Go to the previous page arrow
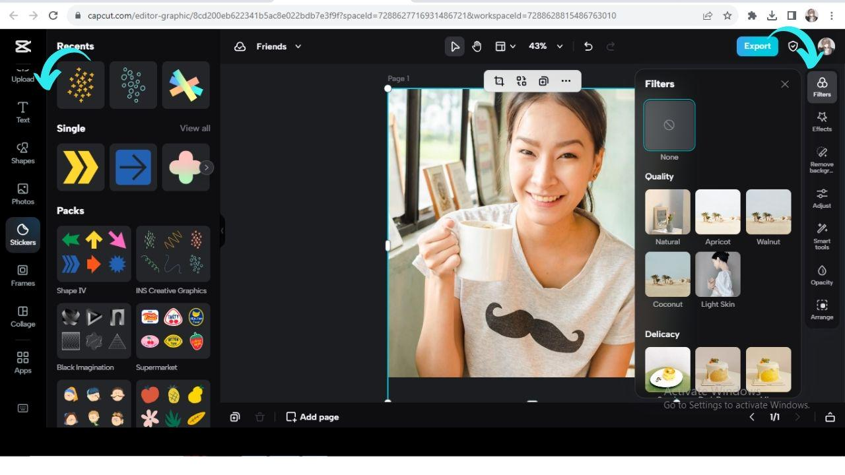This screenshot has width=845, height=475. (752, 417)
